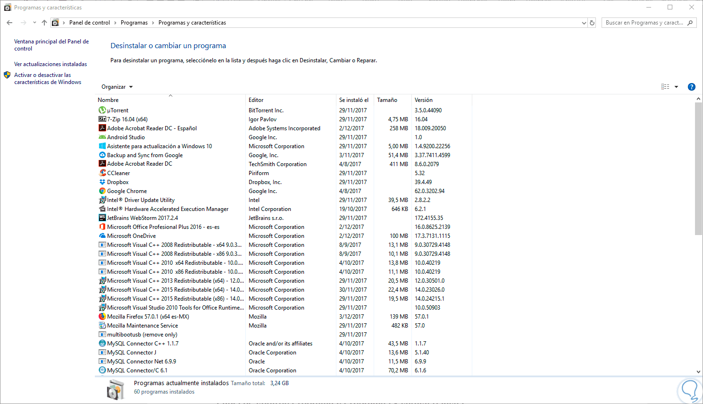Viewport: 703px width, 404px height.
Task: Open the recent locations dropdown arrow
Action: click(x=34, y=23)
